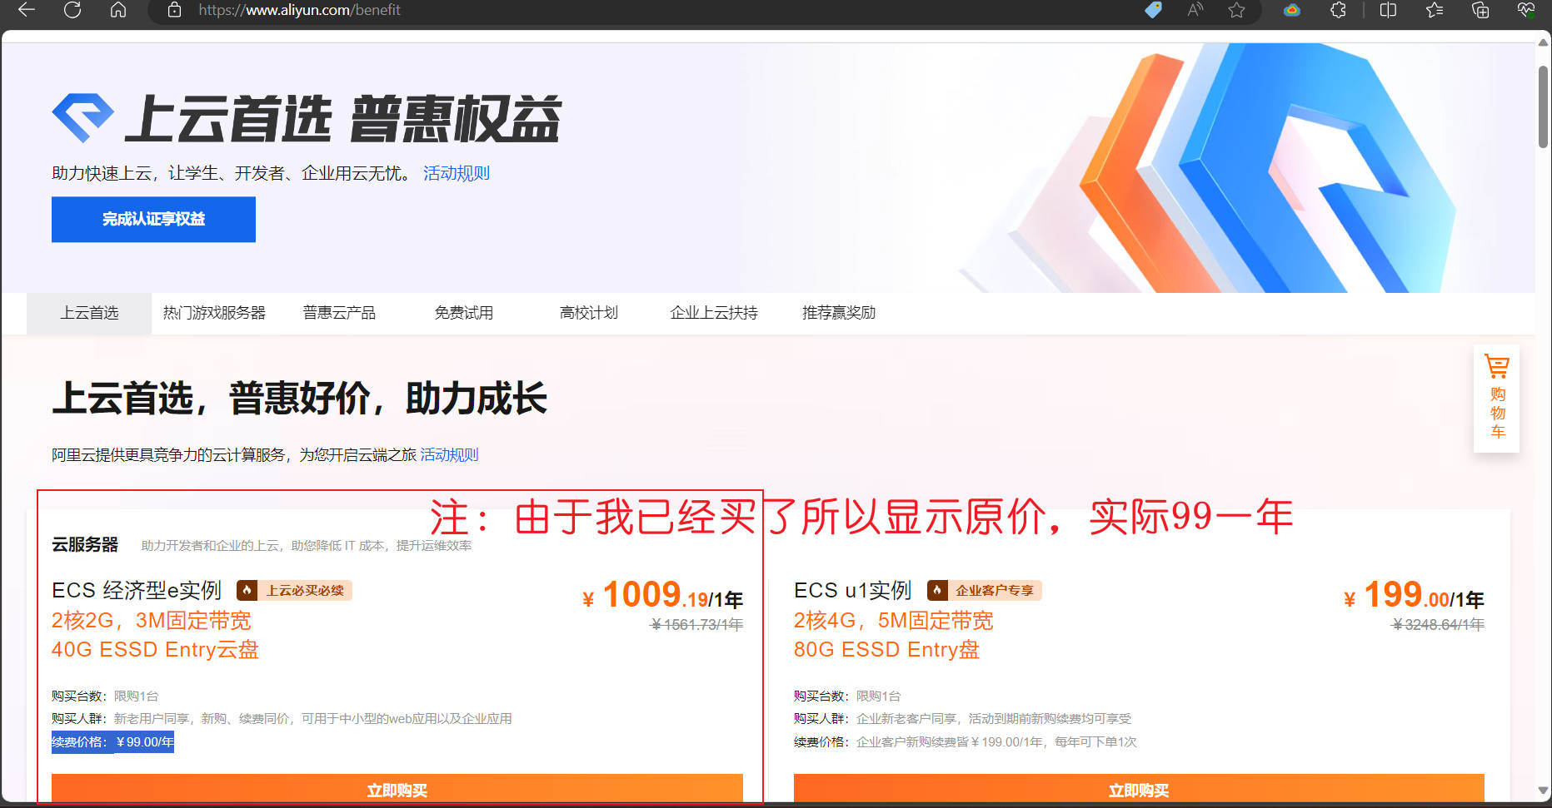Select the 免费试用 tab
This screenshot has width=1552, height=808.
click(x=464, y=313)
